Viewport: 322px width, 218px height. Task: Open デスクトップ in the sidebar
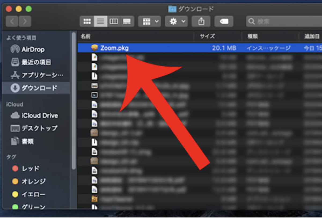click(39, 128)
